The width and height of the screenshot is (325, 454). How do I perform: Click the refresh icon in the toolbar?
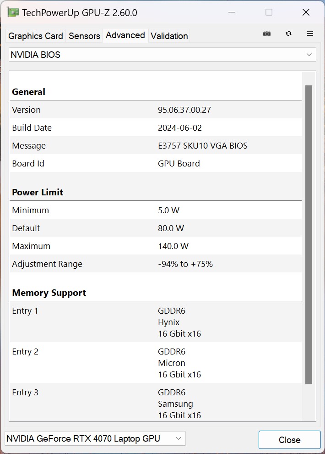[x=288, y=33]
